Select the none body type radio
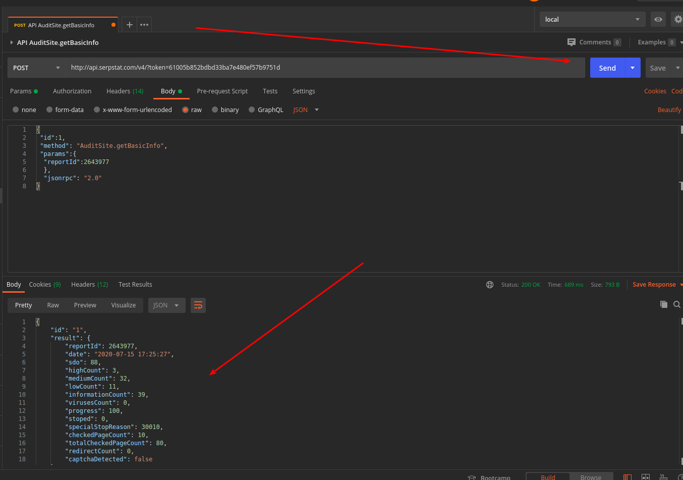The height and width of the screenshot is (480, 683). tap(16, 110)
